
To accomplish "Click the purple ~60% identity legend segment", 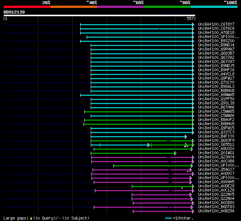I will click(120, 7).
